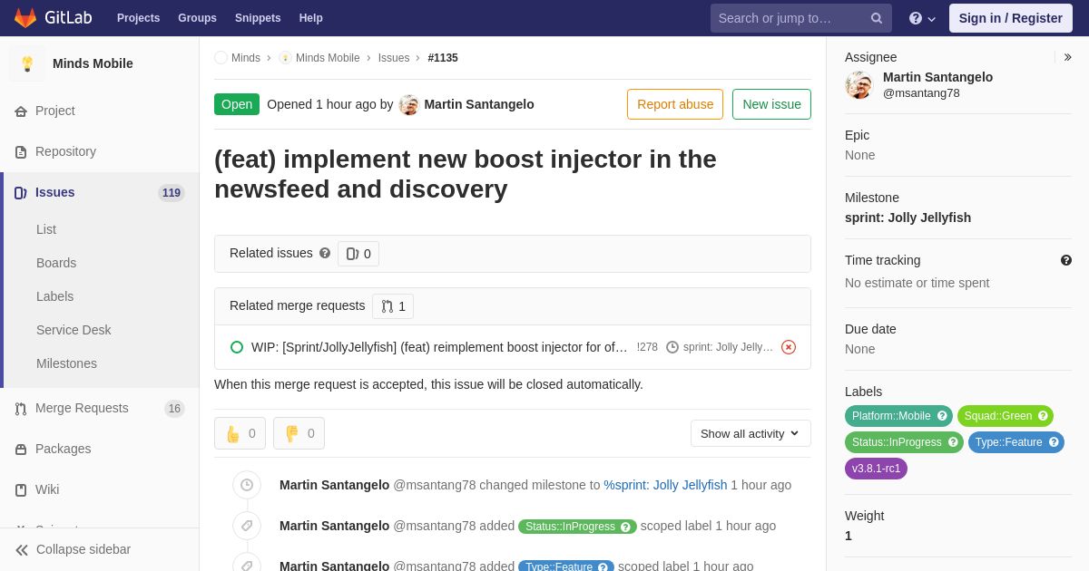
Task: Open the Help question-mark menu
Action: pos(922,18)
